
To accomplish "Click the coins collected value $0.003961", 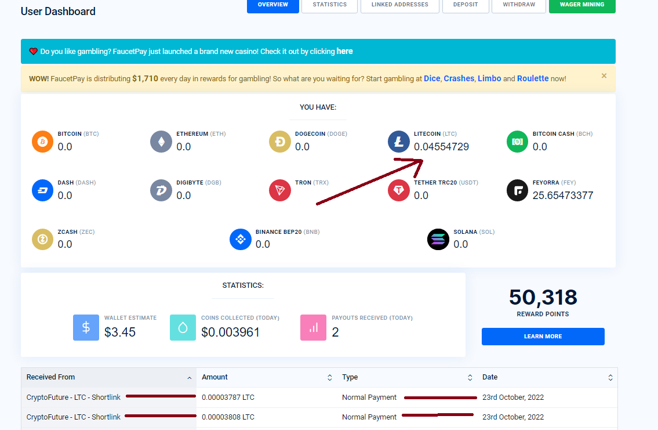I will (230, 332).
